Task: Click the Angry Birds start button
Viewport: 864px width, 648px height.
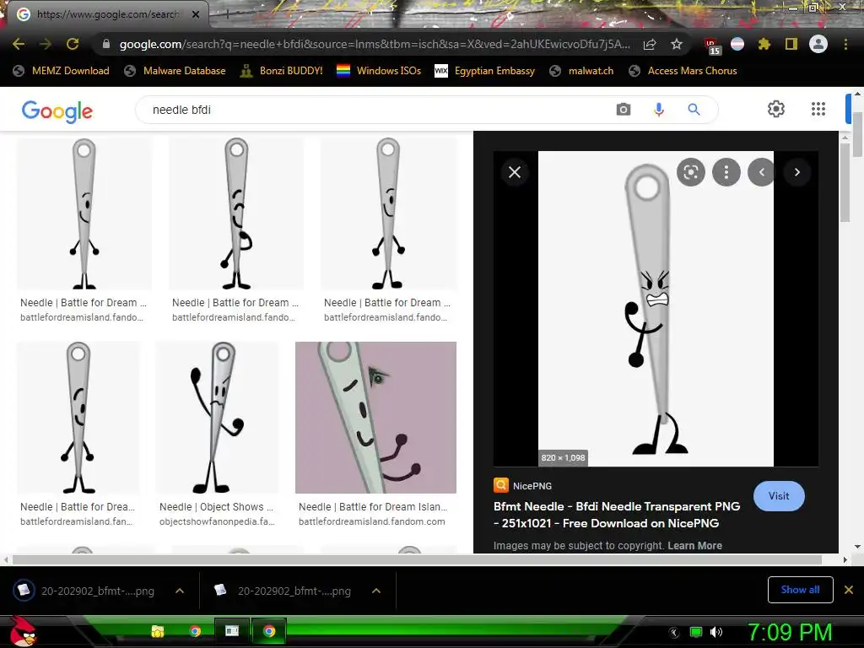Action: click(24, 631)
